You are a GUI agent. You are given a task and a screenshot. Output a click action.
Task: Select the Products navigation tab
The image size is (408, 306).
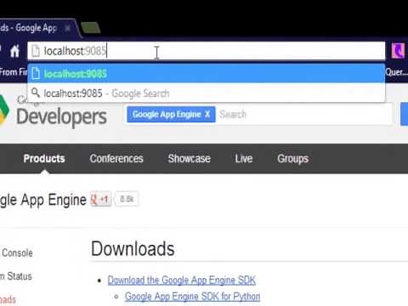click(x=44, y=158)
